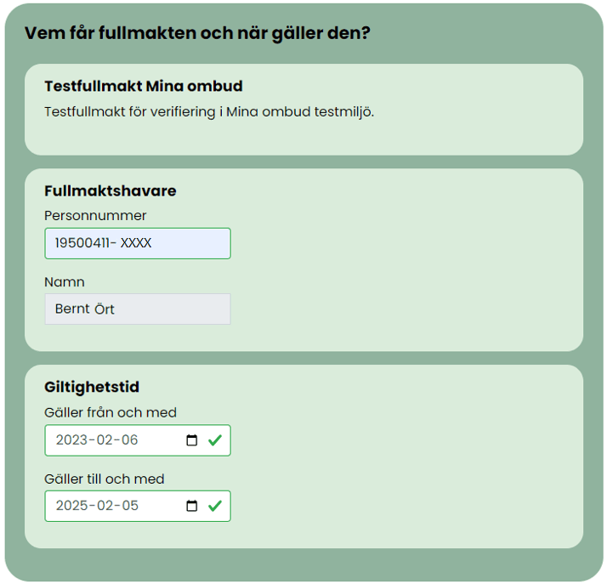Viewport: 607px width, 584px height.
Task: Click the 'Testfullmakt Mina ombud' card title
Action: tap(144, 87)
